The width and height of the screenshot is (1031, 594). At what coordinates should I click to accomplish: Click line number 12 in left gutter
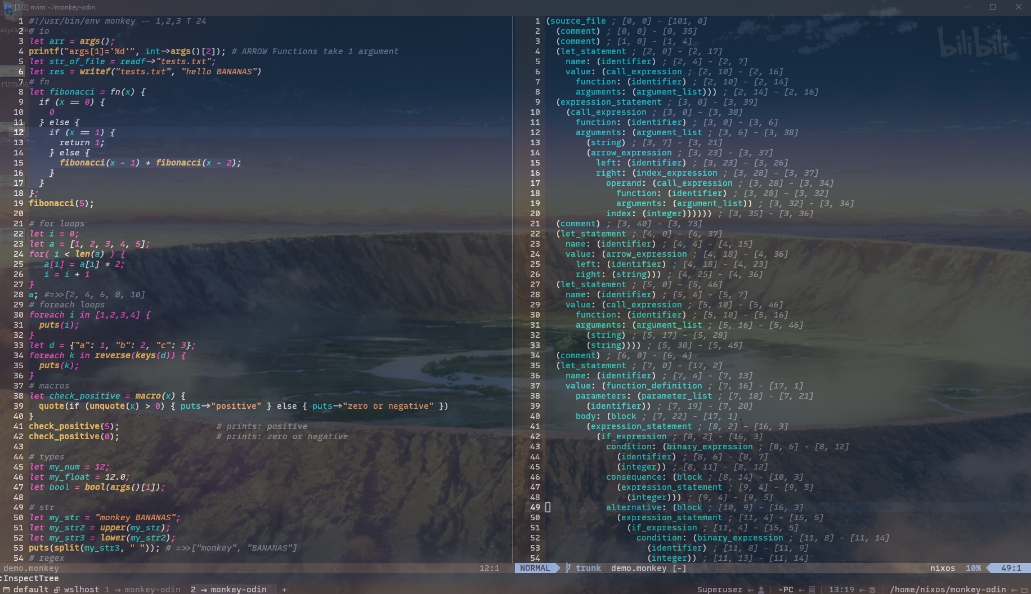pyautogui.click(x=19, y=132)
